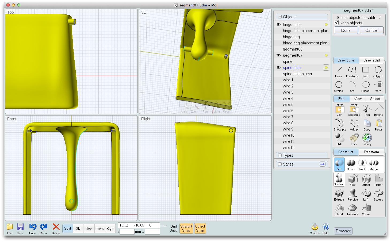
Task: Click the distance d input field
Action: (127, 232)
